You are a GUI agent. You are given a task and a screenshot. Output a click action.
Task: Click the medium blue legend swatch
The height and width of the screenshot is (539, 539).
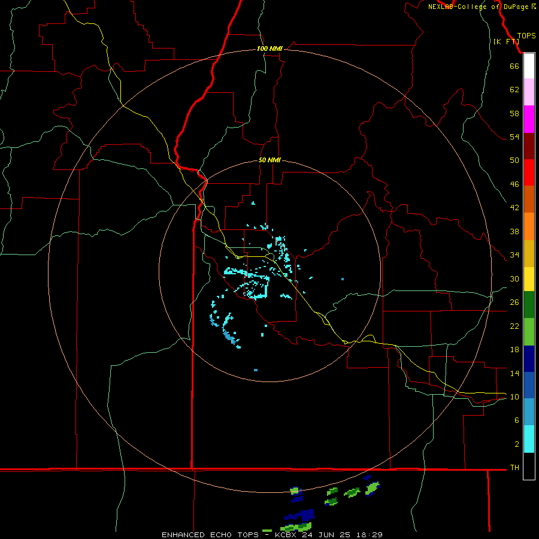pos(529,385)
